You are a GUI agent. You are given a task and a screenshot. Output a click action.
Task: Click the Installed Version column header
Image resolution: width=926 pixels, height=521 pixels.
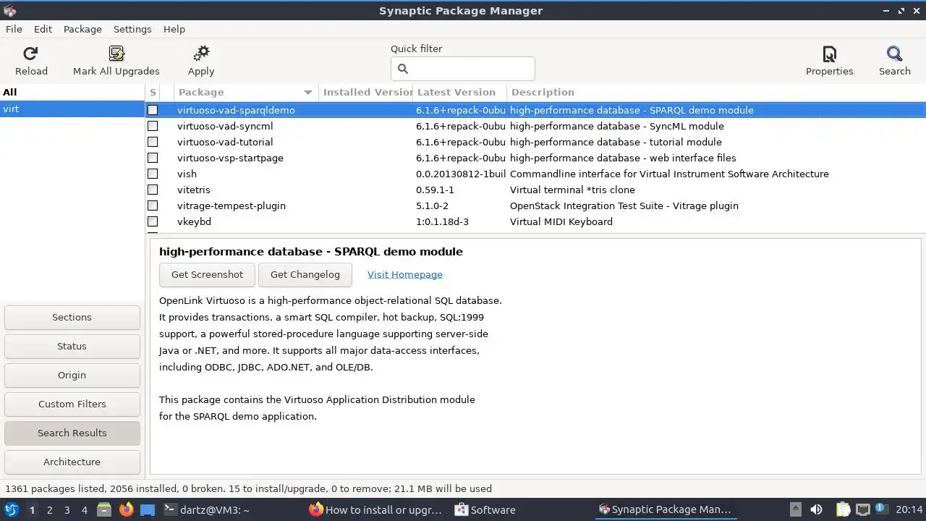366,92
